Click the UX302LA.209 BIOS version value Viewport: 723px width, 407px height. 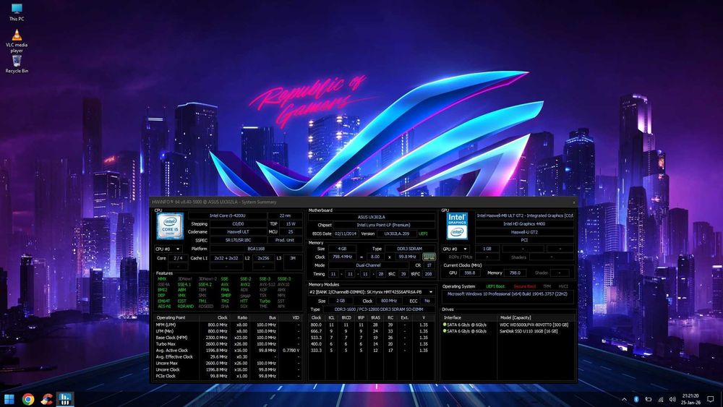click(396, 234)
